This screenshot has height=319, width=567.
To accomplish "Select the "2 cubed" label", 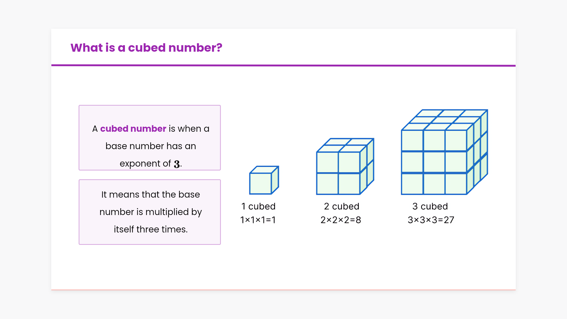I will (341, 206).
